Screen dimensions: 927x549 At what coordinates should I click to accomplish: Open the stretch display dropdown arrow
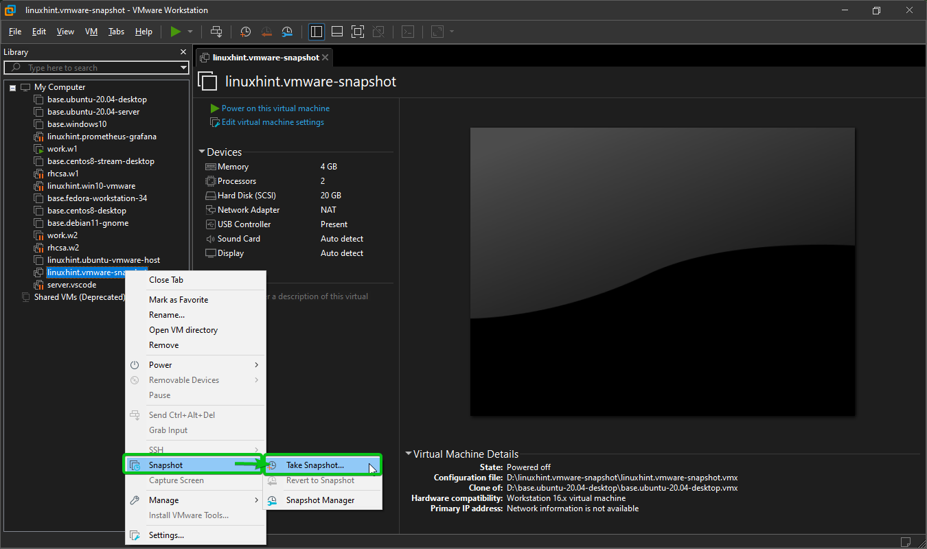(x=452, y=32)
